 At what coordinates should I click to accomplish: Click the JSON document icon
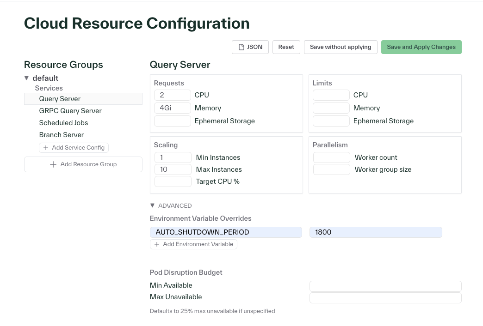pos(241,47)
